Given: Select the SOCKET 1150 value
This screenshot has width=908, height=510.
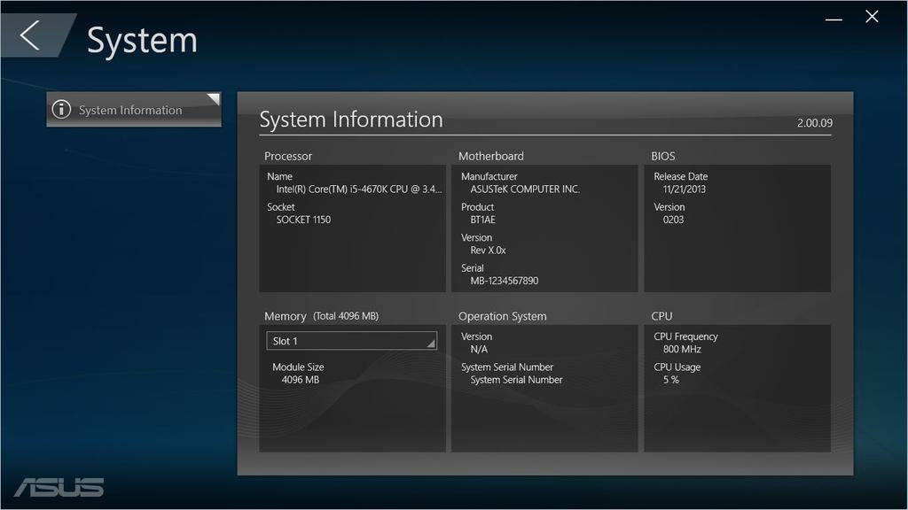Looking at the screenshot, I should click(x=303, y=220).
